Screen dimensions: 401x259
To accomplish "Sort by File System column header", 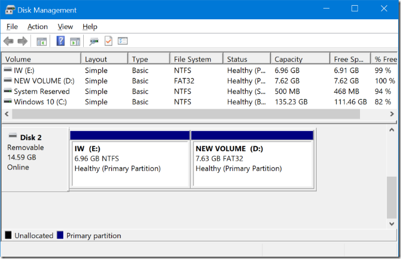I will click(x=192, y=59).
